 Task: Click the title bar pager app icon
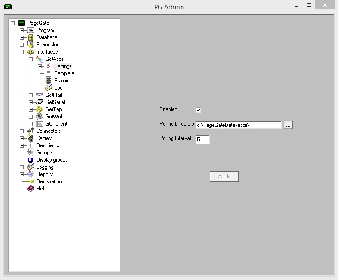coord(8,6)
